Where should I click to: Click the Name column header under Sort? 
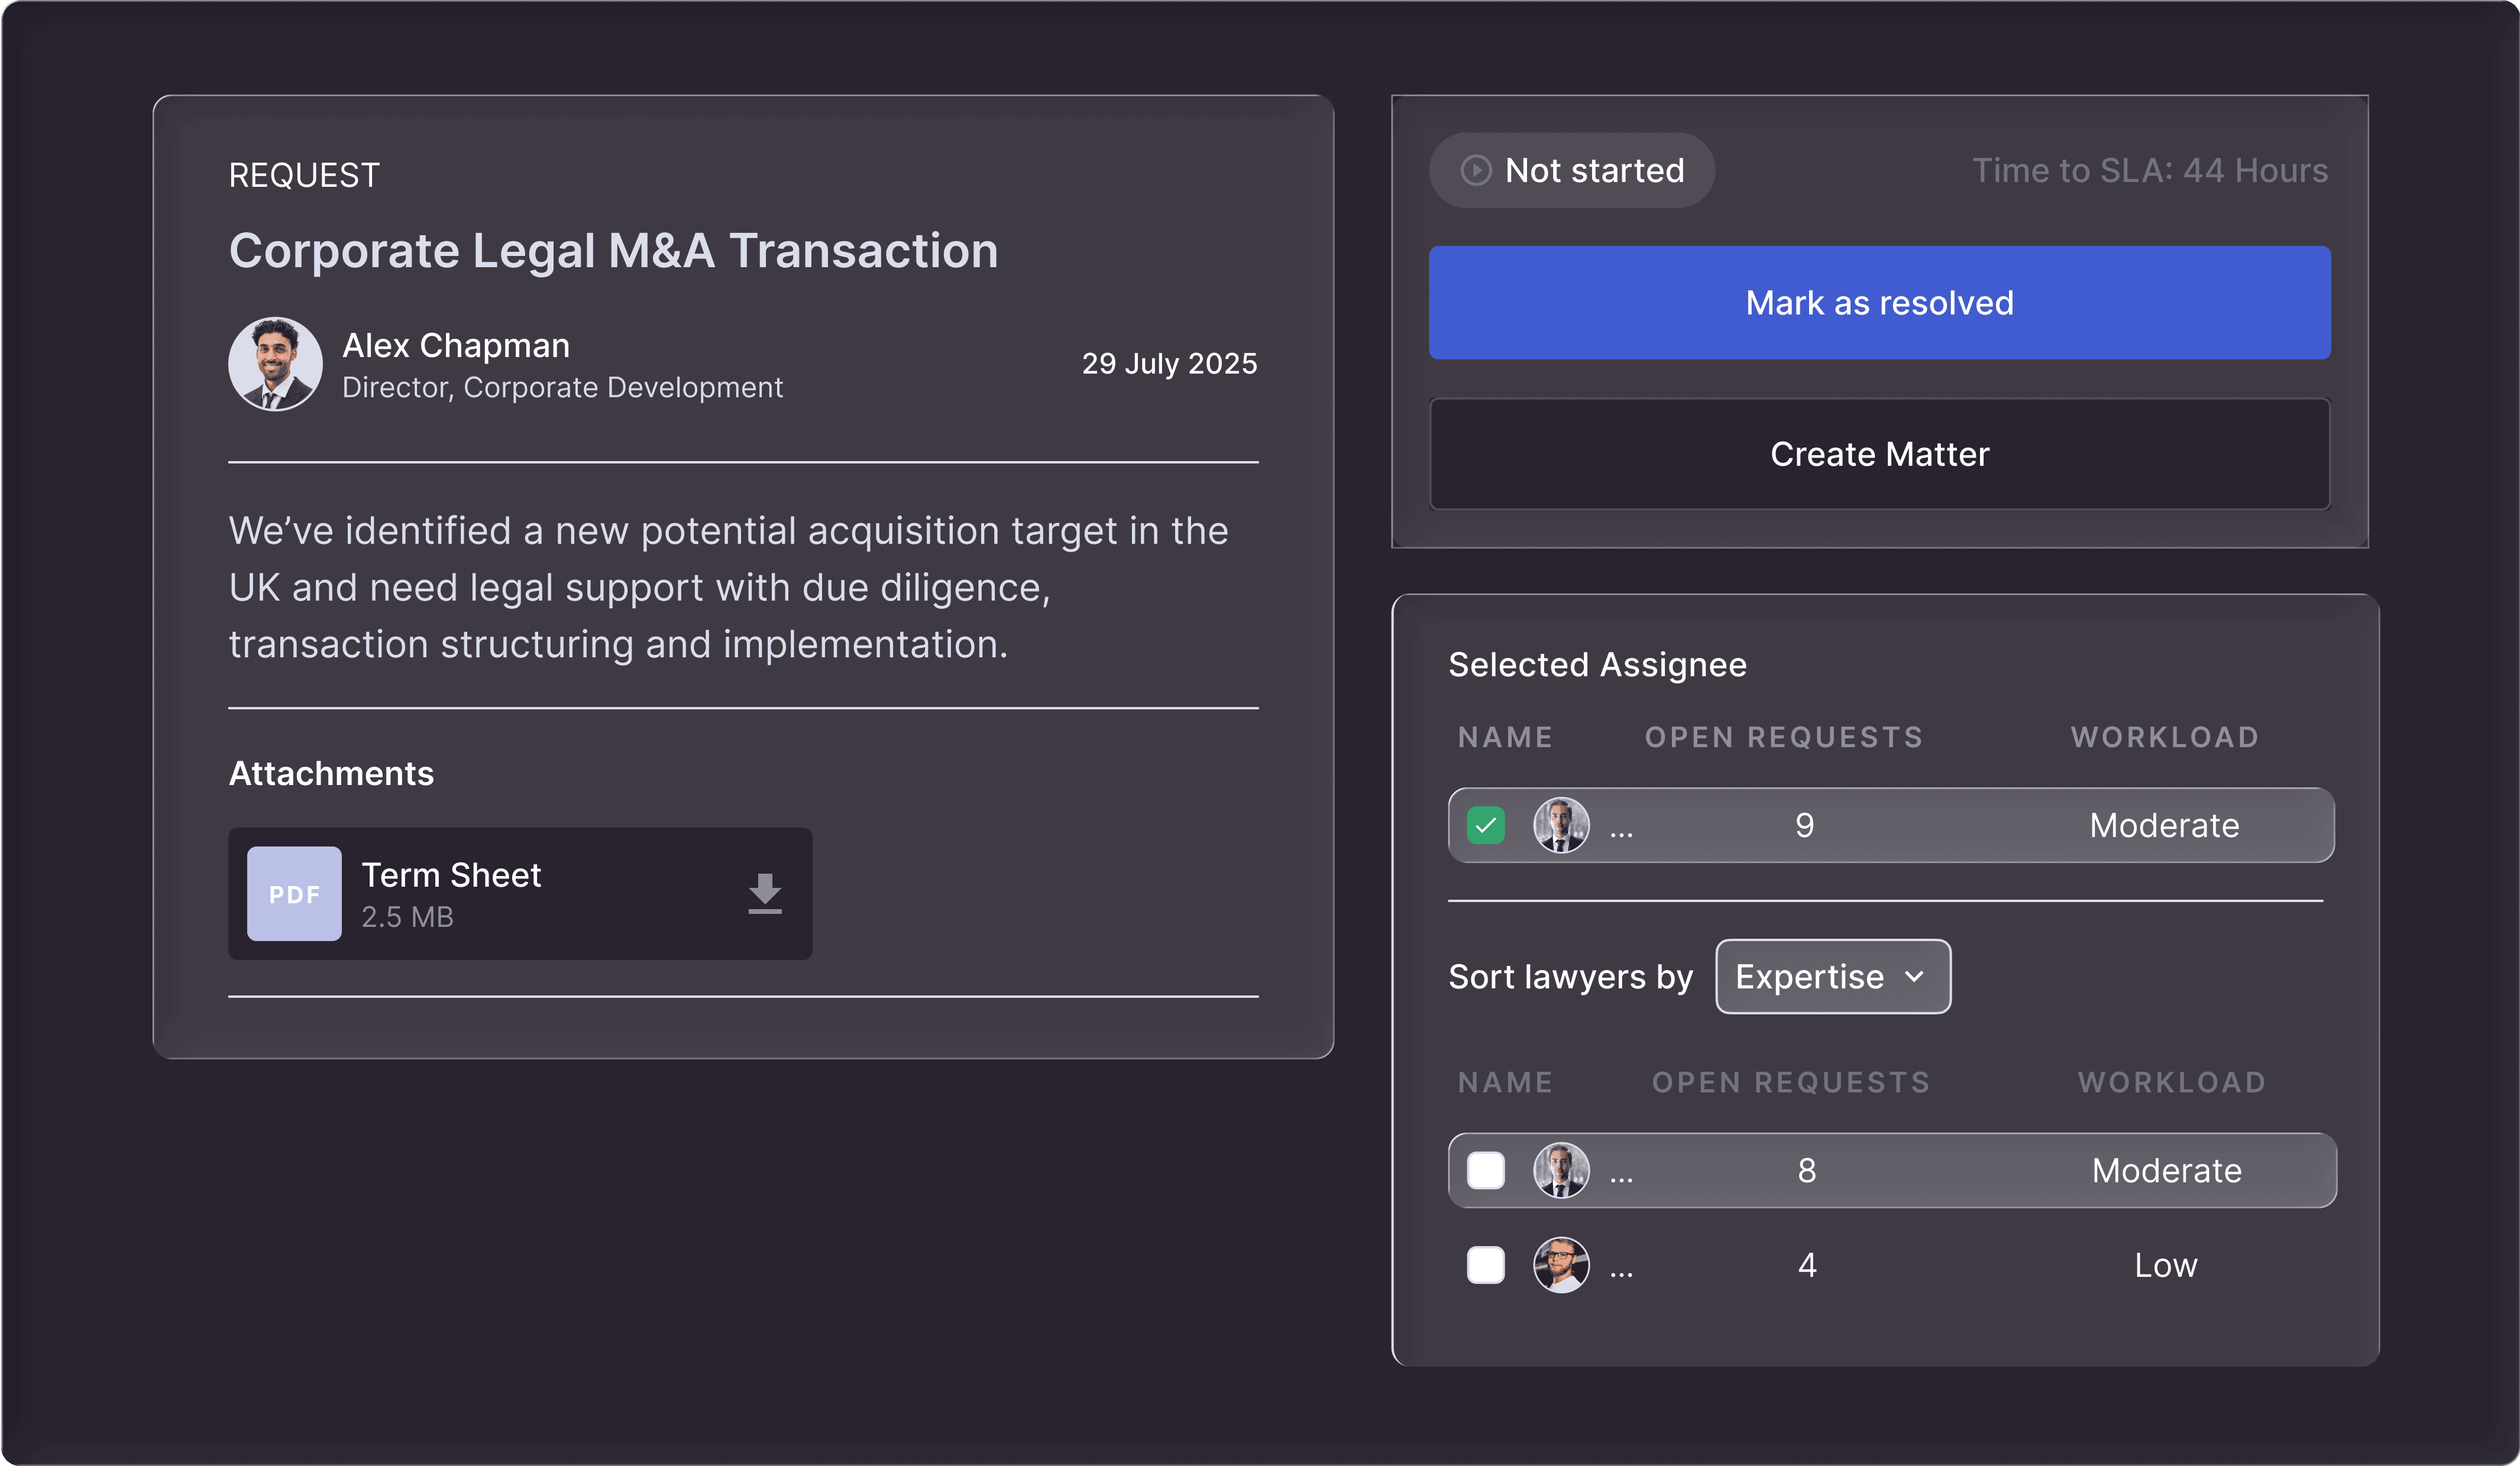1505,1082
